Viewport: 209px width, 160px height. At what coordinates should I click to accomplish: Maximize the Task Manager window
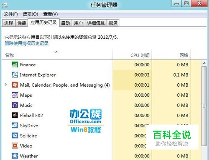point(186,3)
